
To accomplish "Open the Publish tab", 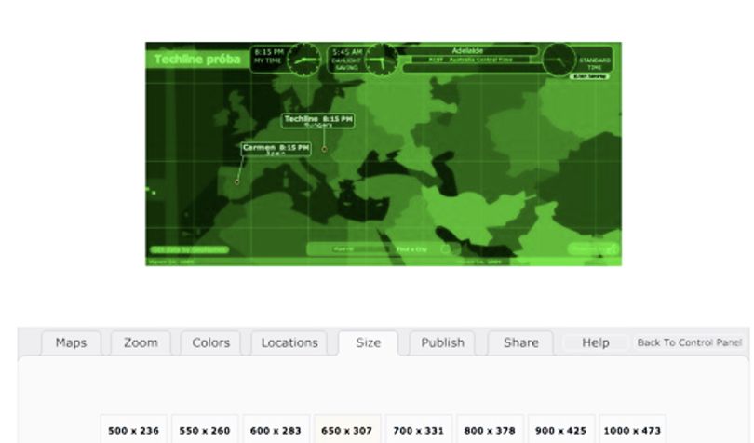I will point(442,342).
